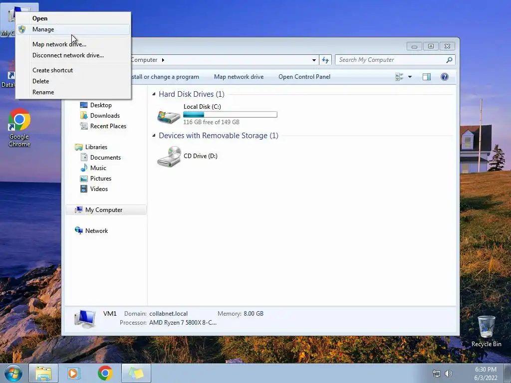The width and height of the screenshot is (511, 383).
Task: Click Local Disk (C:) capacity bar
Action: point(230,114)
